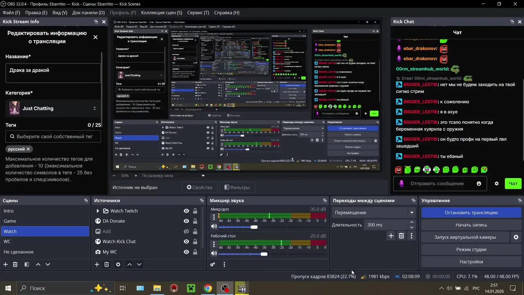
Task: Click the tag search field
Action: (x=53, y=136)
